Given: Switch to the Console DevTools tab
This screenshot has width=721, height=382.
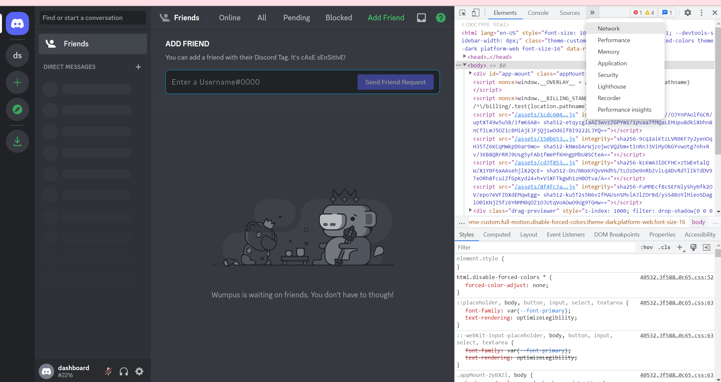Looking at the screenshot, I should [538, 13].
